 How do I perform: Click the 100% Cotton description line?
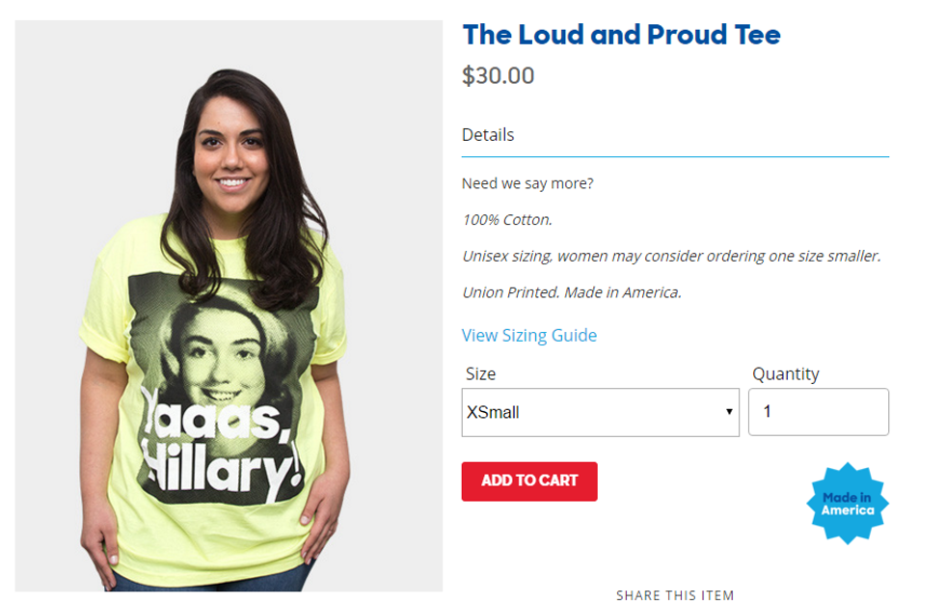click(507, 220)
